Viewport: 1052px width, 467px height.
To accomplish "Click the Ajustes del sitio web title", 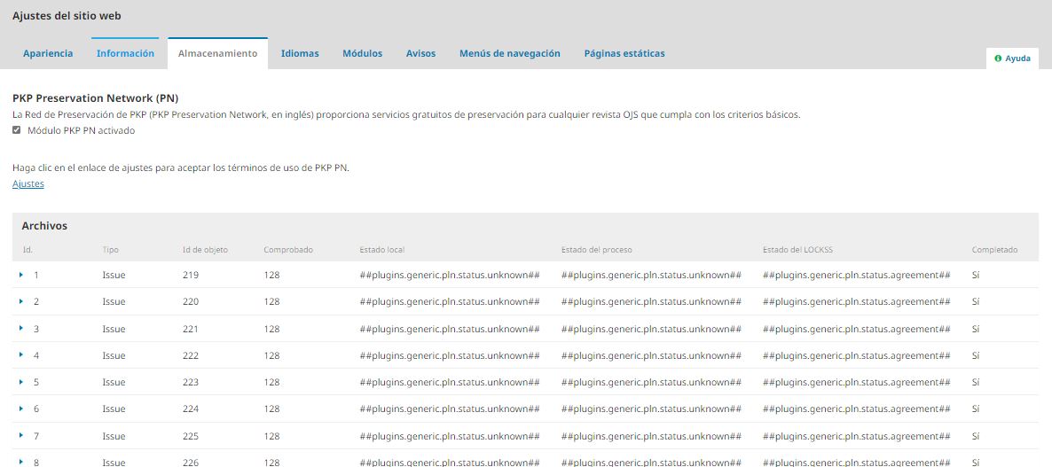I will click(x=67, y=15).
